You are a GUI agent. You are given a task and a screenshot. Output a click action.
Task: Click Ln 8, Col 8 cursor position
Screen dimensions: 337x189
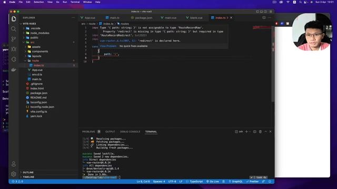(x=143, y=182)
